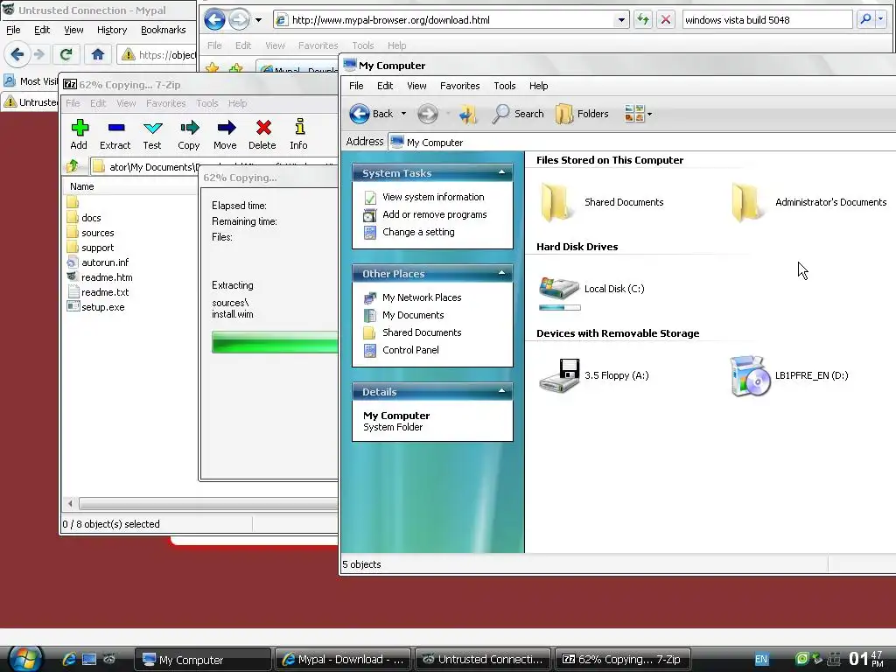
Task: Expand Internet Explorer address bar dropdown
Action: [622, 20]
